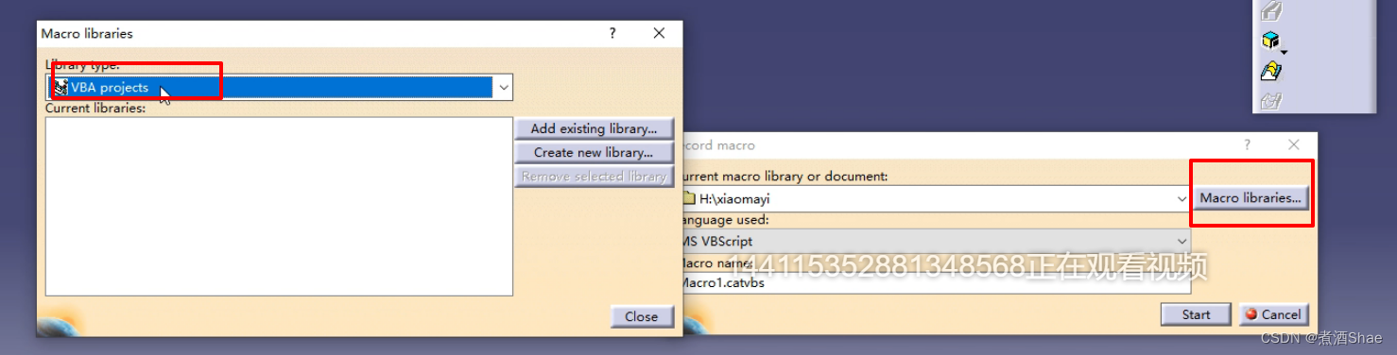1397x355 pixels.
Task: Open Macro libraries button in Record macro
Action: point(1250,197)
